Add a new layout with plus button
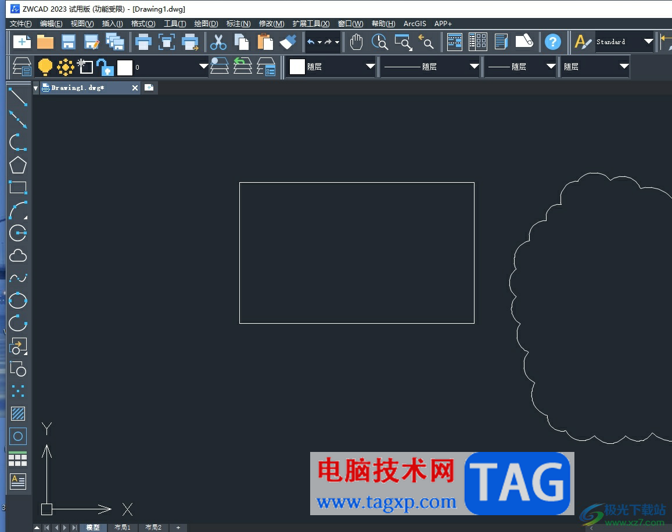This screenshot has height=532, width=672. [178, 527]
